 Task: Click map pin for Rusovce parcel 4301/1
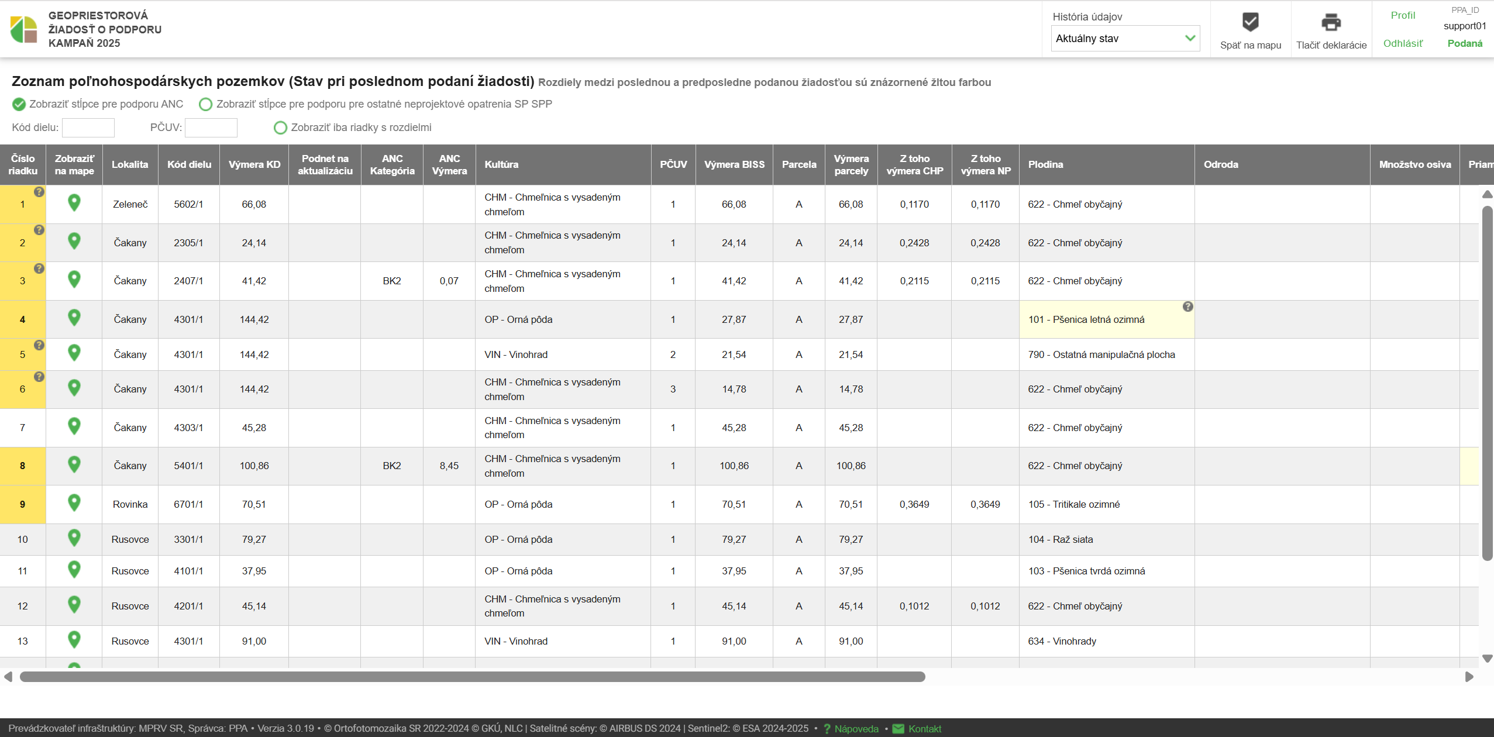tap(74, 640)
